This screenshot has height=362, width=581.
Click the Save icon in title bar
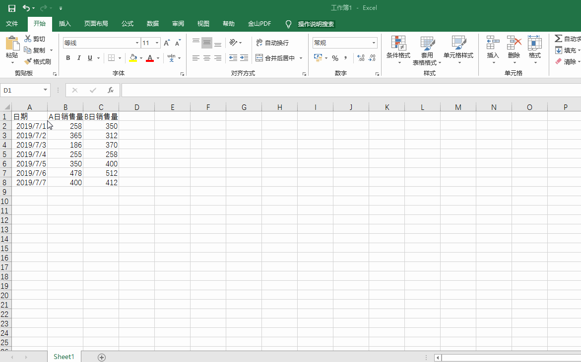coord(12,8)
